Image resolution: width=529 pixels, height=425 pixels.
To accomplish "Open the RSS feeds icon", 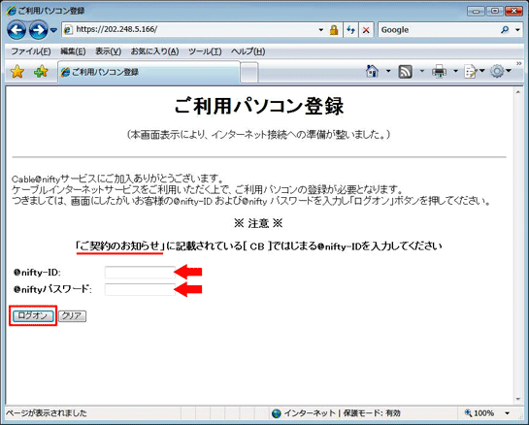I will [405, 72].
